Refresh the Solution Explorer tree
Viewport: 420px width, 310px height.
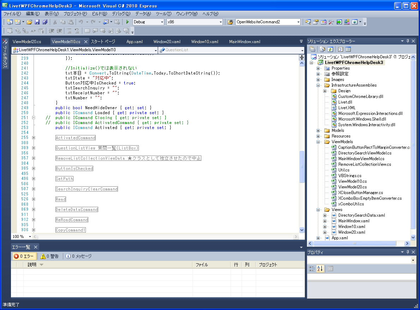330,49
